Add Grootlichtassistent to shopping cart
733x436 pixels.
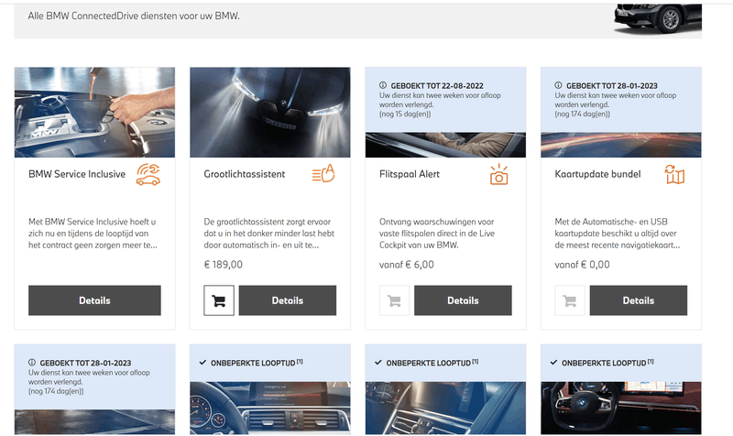click(219, 300)
